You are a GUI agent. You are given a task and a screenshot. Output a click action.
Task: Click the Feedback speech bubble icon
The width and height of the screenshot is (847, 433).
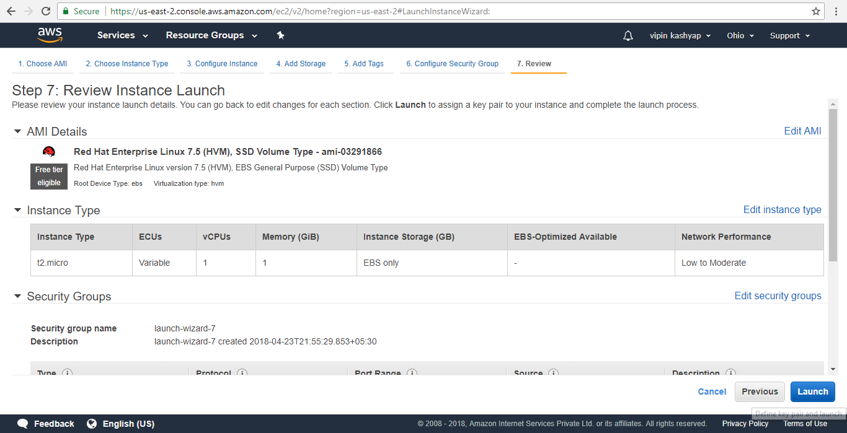pyautogui.click(x=23, y=424)
